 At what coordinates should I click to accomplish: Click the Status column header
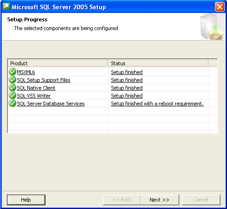pos(158,63)
